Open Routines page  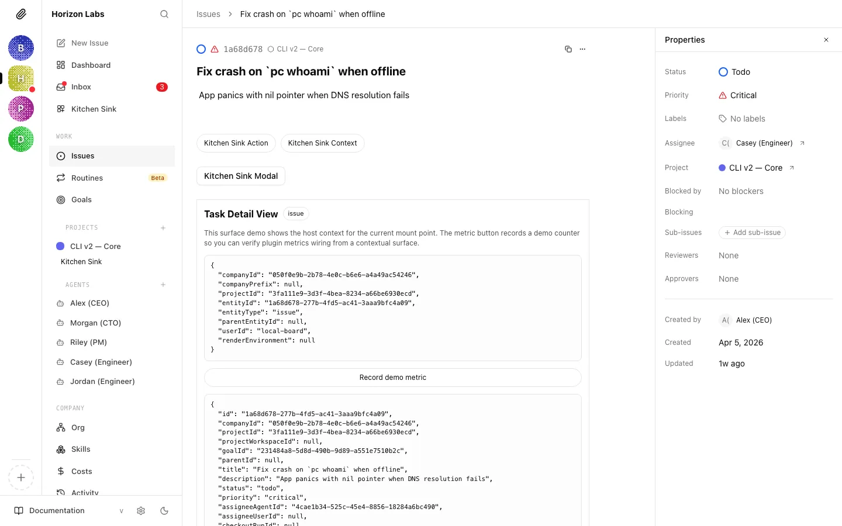pyautogui.click(x=112, y=178)
